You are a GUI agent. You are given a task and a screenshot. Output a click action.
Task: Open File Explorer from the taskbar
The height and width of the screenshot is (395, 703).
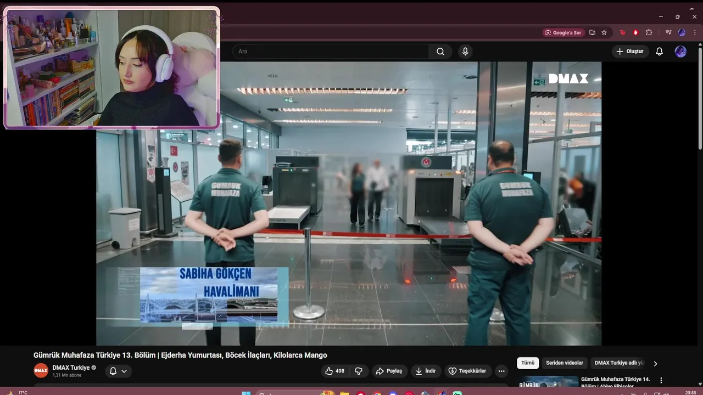[344, 393]
